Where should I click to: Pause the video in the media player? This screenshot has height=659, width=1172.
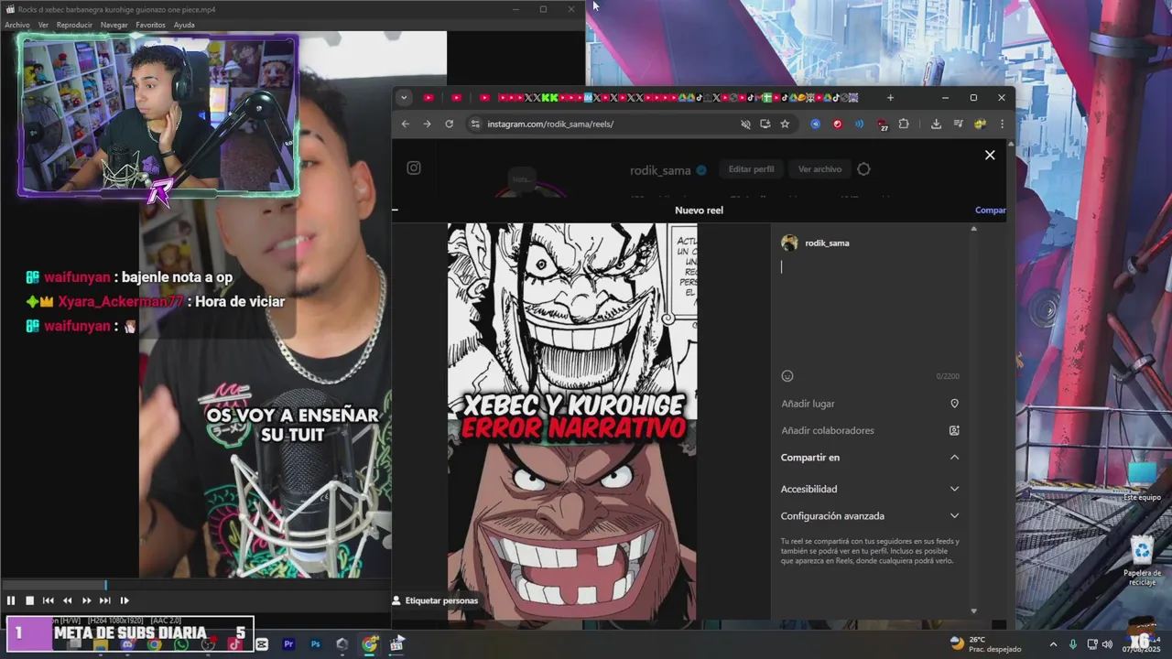tap(11, 600)
